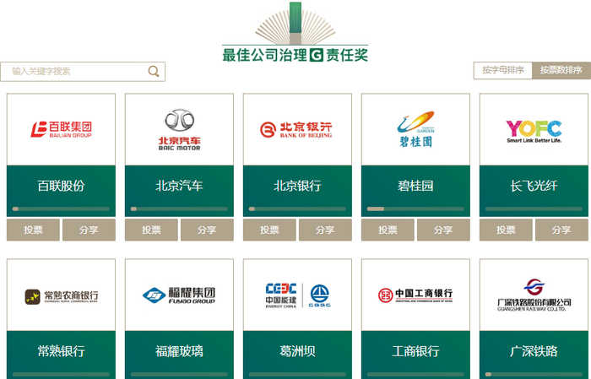Open the Guangshen Railway logo card
Viewport: 591px width, 379px height.
534,295
